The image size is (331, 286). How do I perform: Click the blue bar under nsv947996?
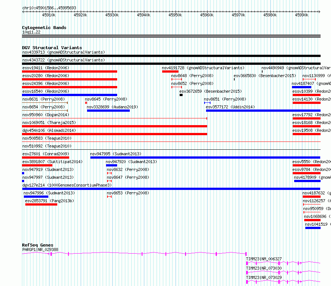click(36, 197)
